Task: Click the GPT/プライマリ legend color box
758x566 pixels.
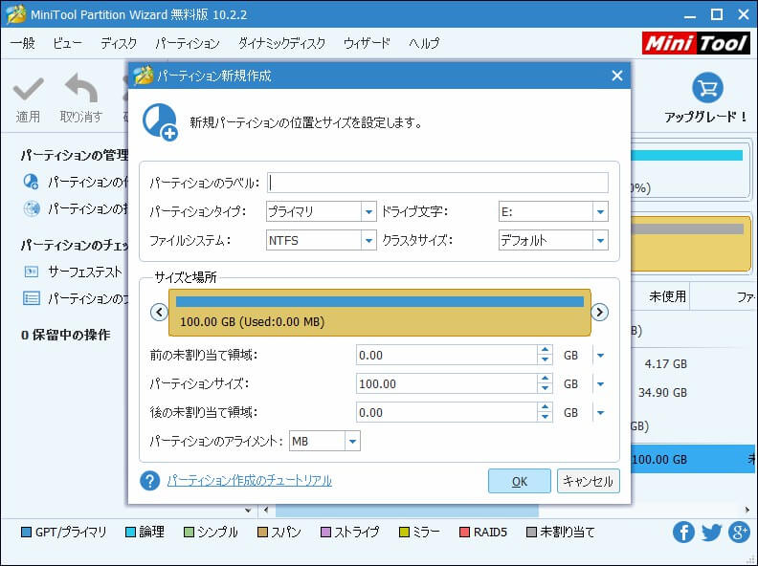Action: coord(27,533)
